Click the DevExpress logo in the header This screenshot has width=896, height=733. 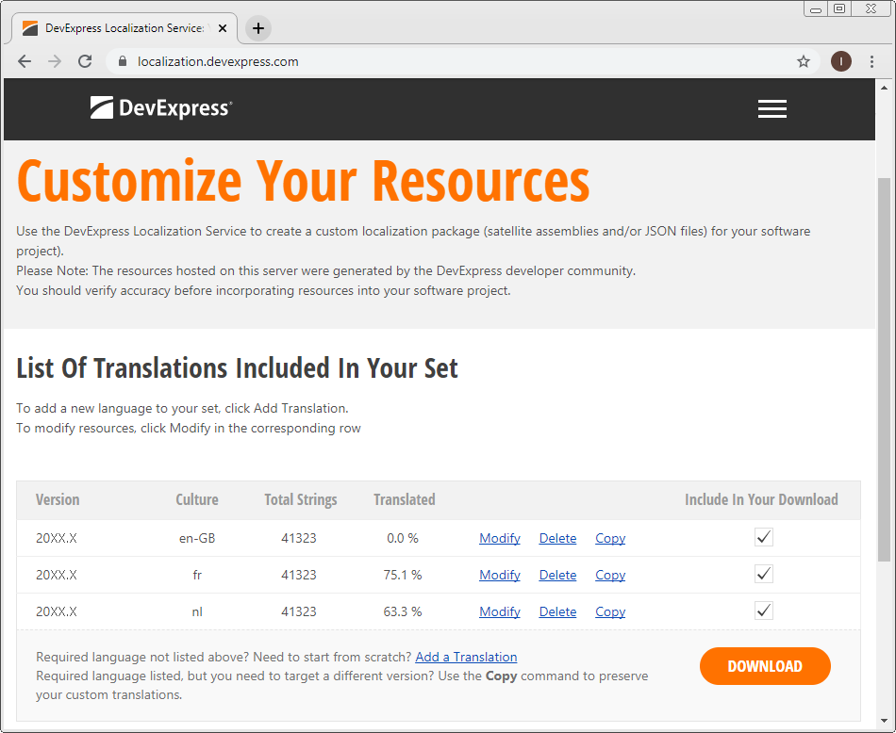(x=161, y=108)
